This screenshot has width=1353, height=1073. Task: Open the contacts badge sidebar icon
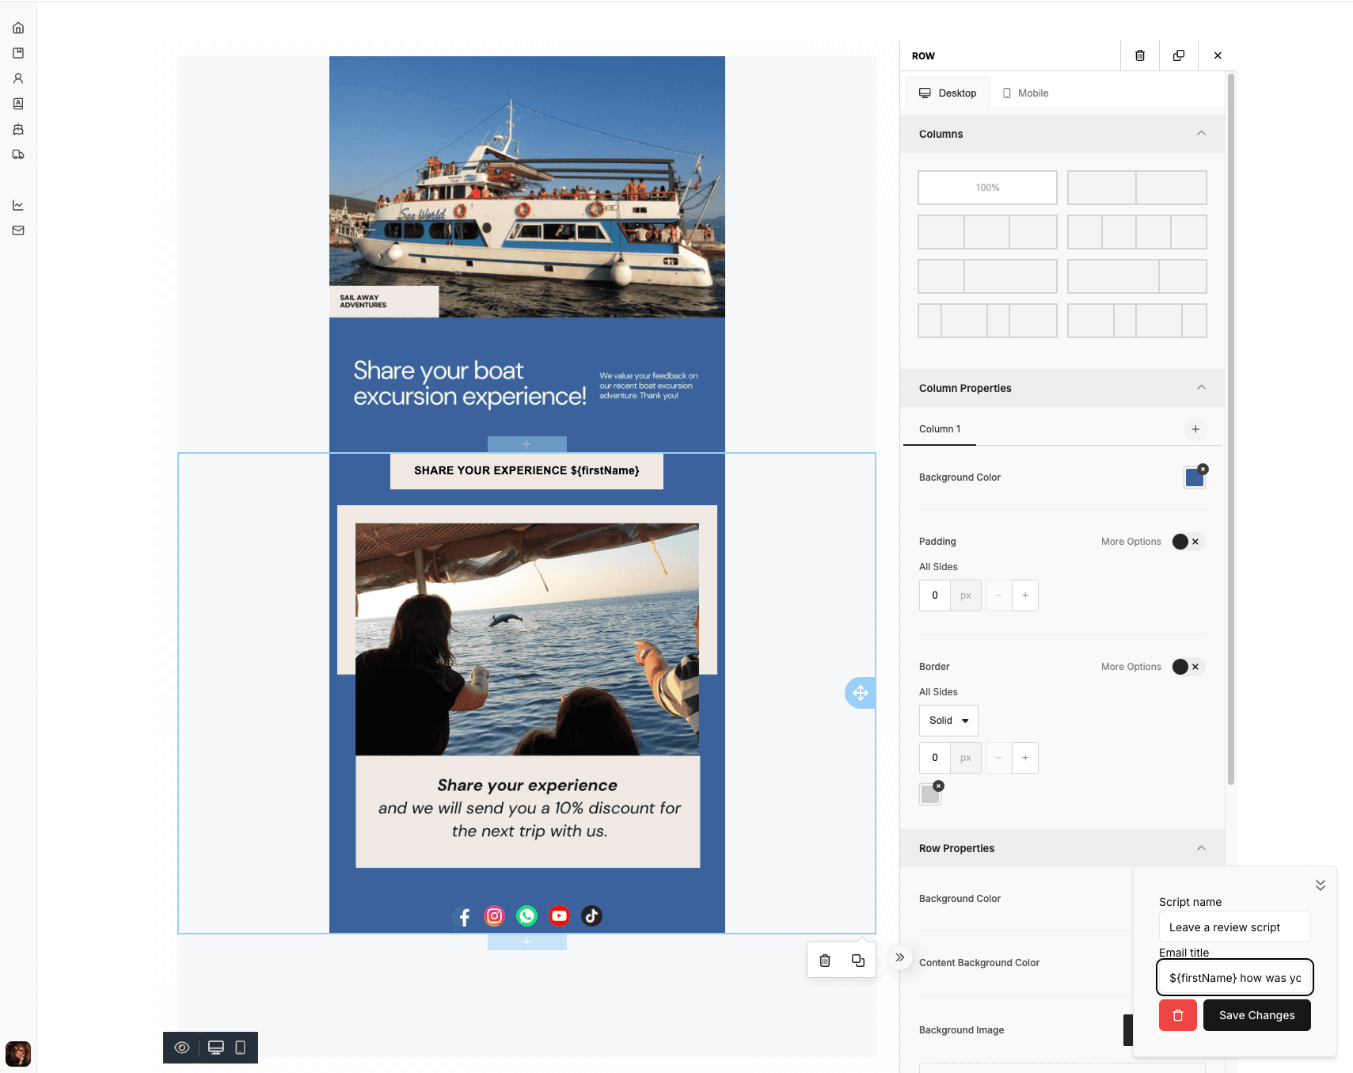click(x=18, y=104)
